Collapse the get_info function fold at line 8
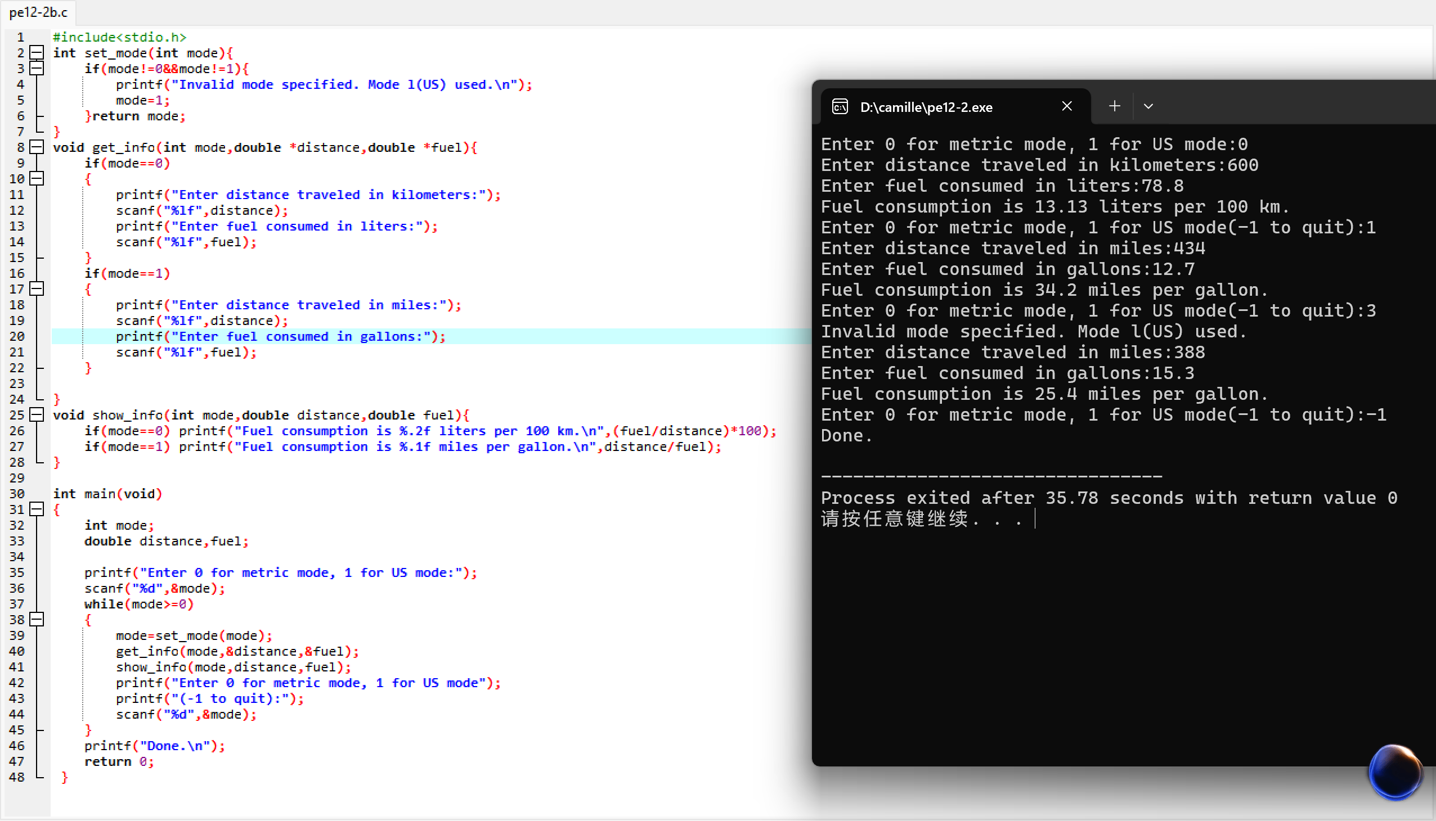Viewport: 1436px width, 821px height. coord(37,147)
